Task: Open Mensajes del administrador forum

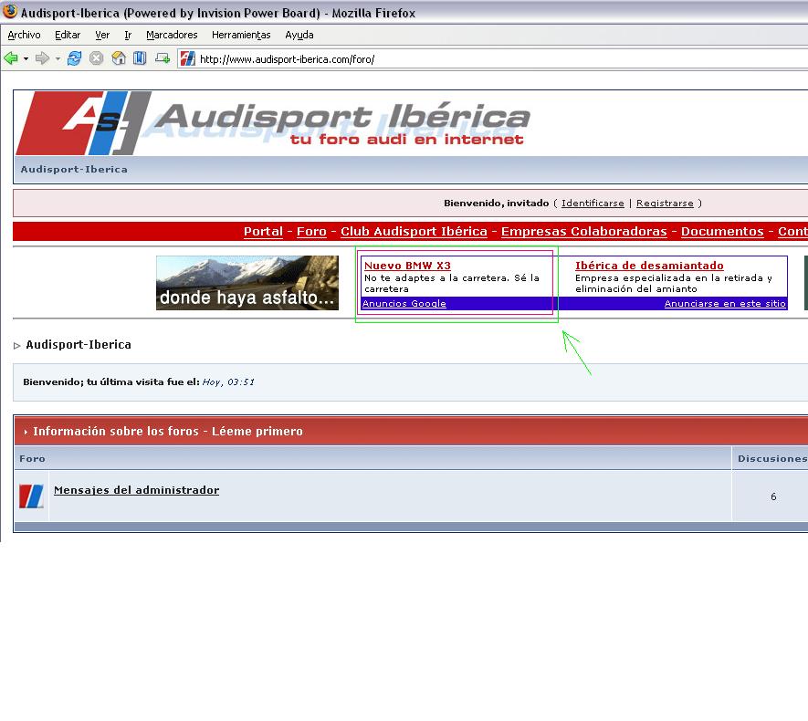Action: point(137,490)
